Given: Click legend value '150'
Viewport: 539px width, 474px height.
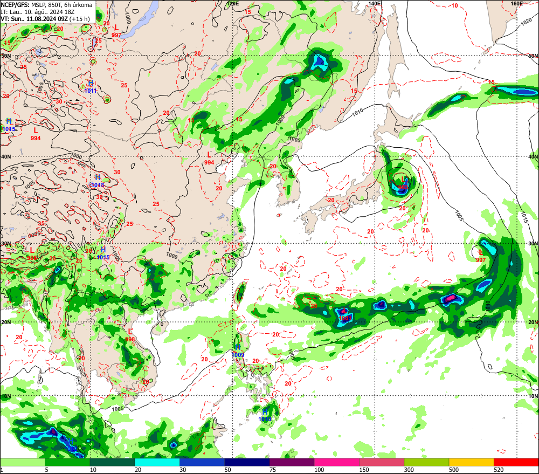Looking at the screenshot, I should [364, 470].
